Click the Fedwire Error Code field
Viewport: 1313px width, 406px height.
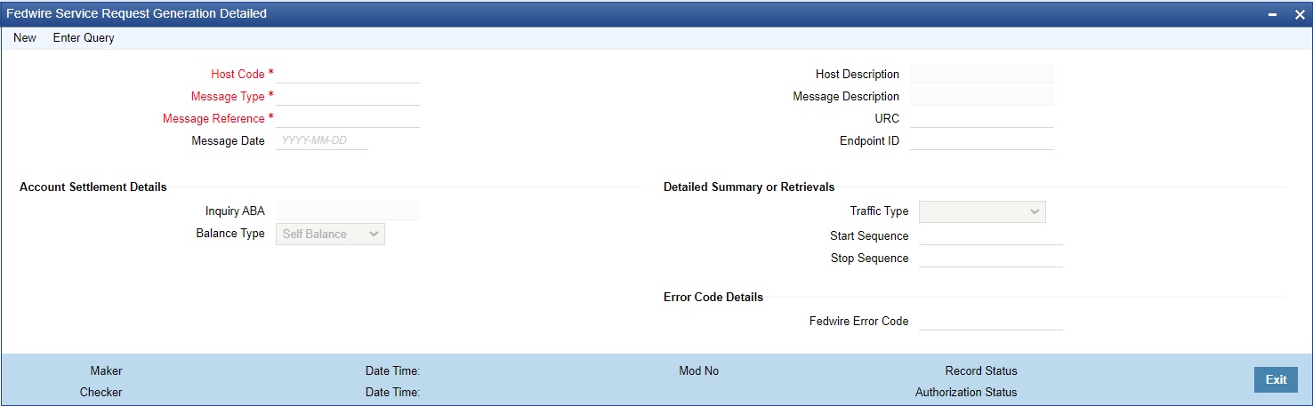click(990, 321)
